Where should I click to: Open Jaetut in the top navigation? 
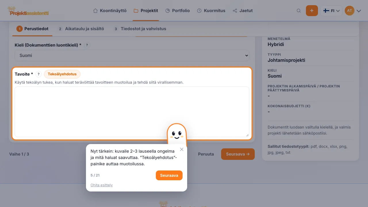tap(243, 11)
